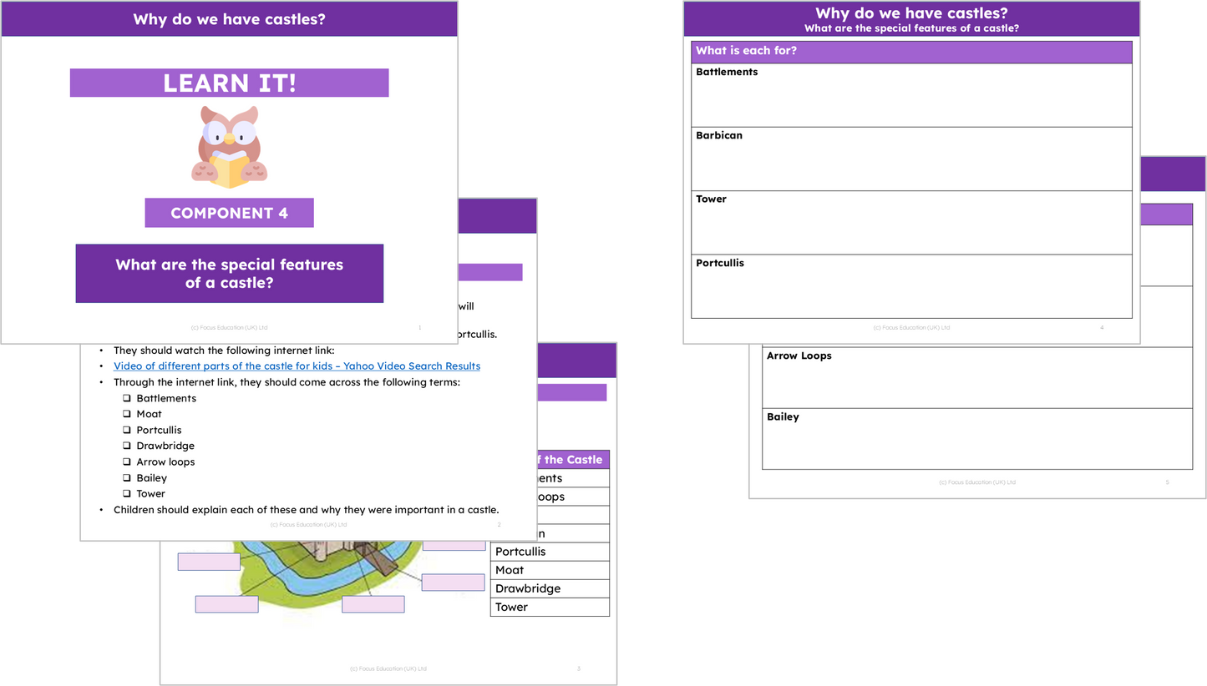Click Portcullis row in Parts of the Castle table

pyautogui.click(x=550, y=552)
